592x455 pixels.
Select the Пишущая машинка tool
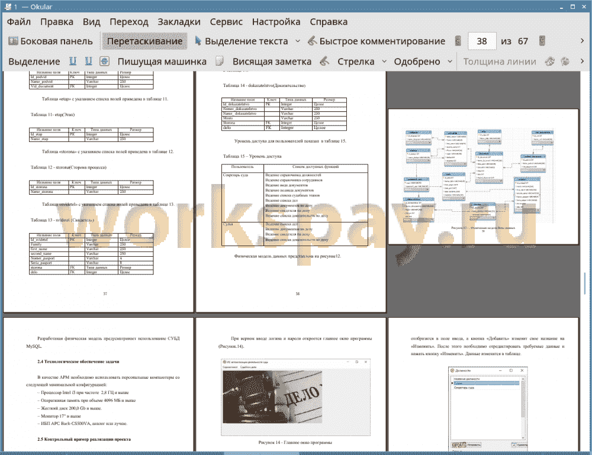point(162,62)
